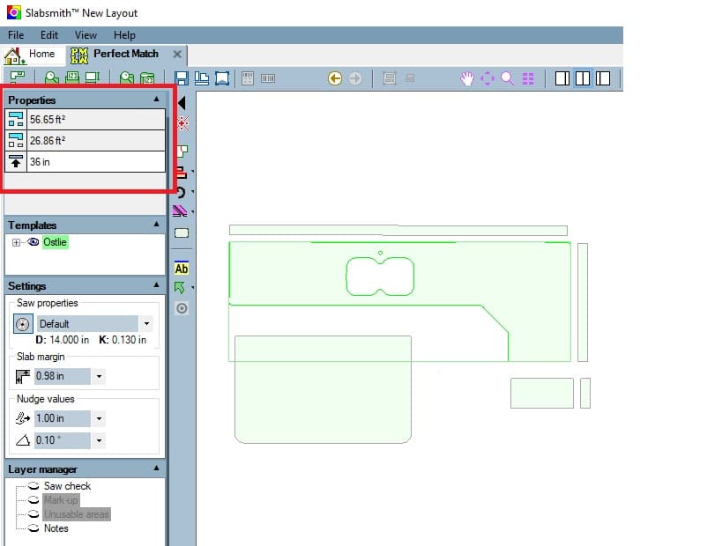The height and width of the screenshot is (546, 722).
Task: Click the yellow back arrow icon
Action: [x=335, y=78]
